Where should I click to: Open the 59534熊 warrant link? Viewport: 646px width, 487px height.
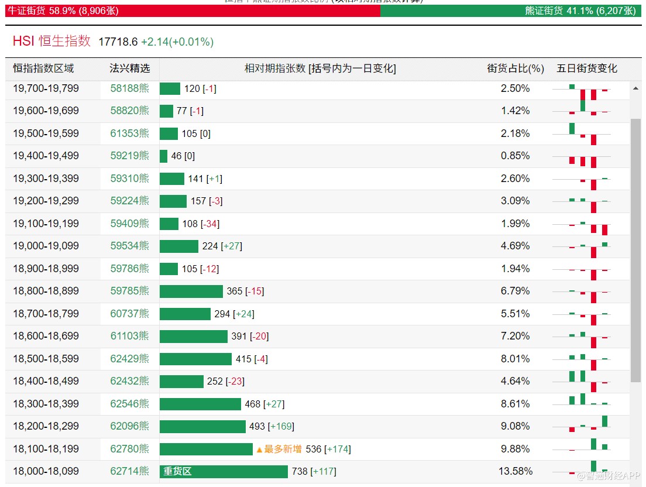click(x=129, y=246)
